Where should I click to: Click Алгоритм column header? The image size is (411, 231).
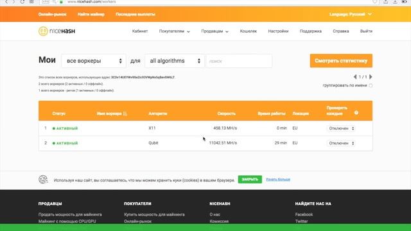pos(157,114)
